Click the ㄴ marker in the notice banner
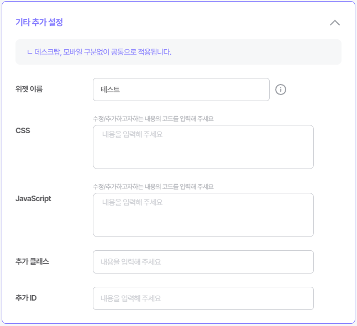This screenshot has height=326, width=357. coord(30,52)
